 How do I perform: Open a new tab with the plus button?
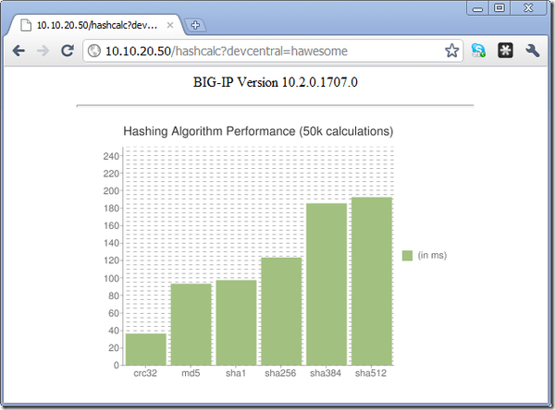195,25
